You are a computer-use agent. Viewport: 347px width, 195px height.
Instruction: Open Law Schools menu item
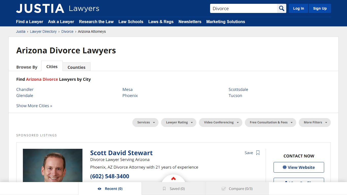coord(131,22)
